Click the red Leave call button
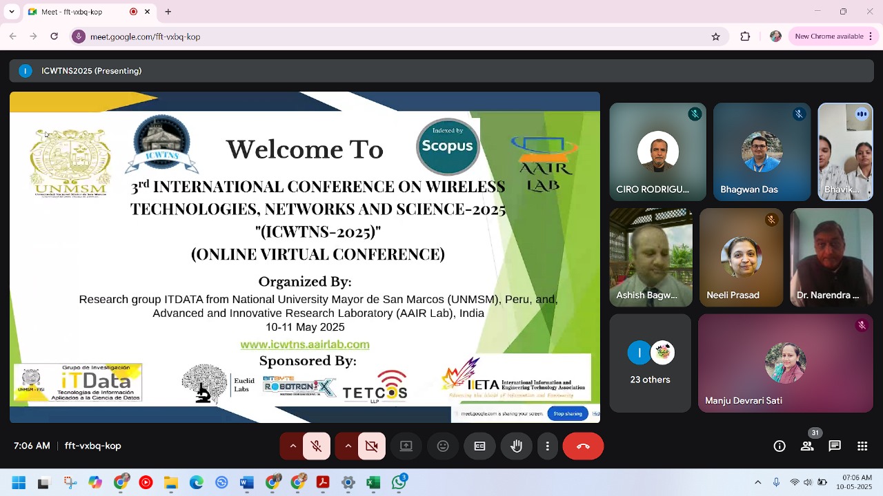883x496 pixels. [583, 446]
